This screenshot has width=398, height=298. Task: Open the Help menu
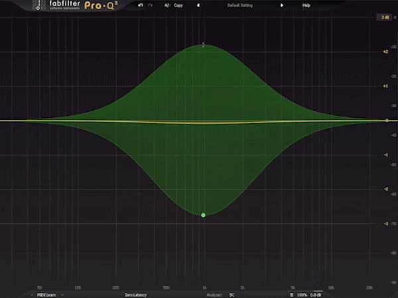coord(306,5)
